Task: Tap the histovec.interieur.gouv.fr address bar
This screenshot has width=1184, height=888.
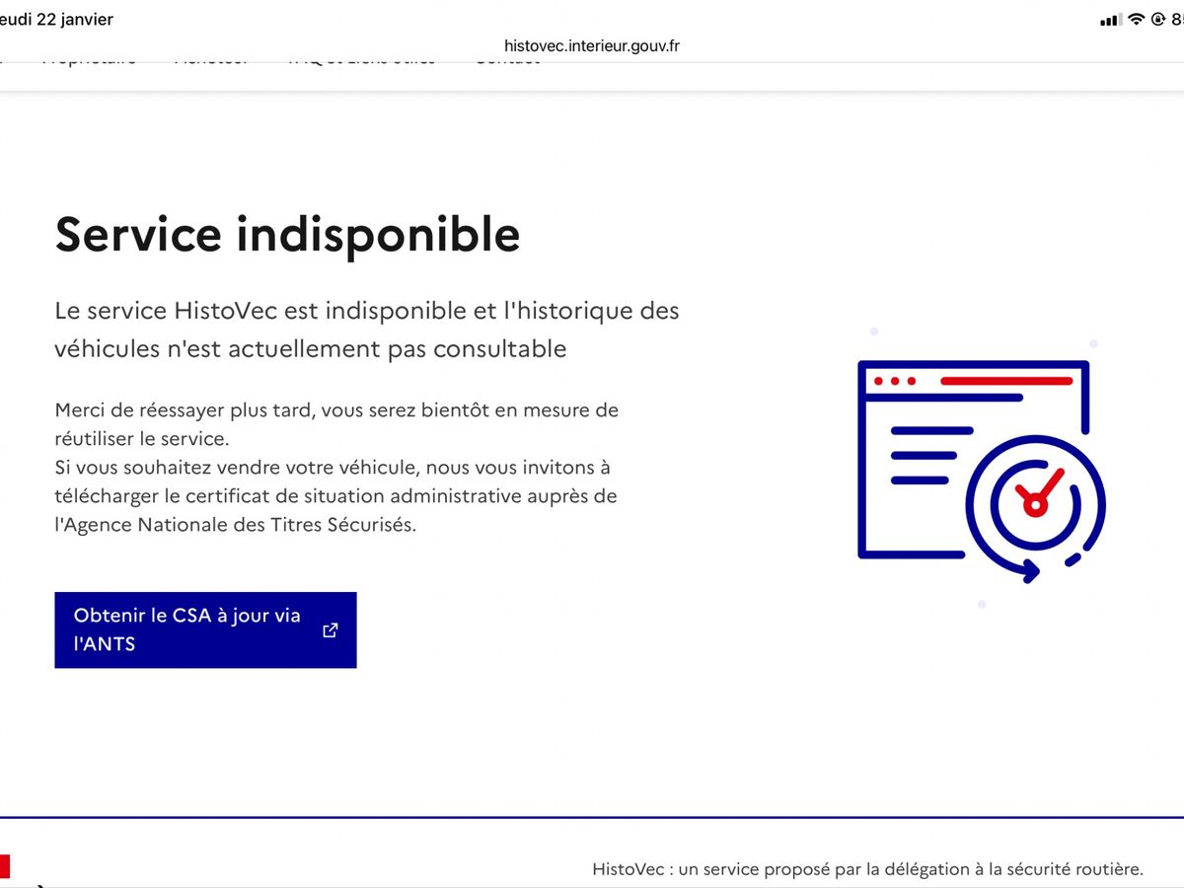Action: click(591, 45)
